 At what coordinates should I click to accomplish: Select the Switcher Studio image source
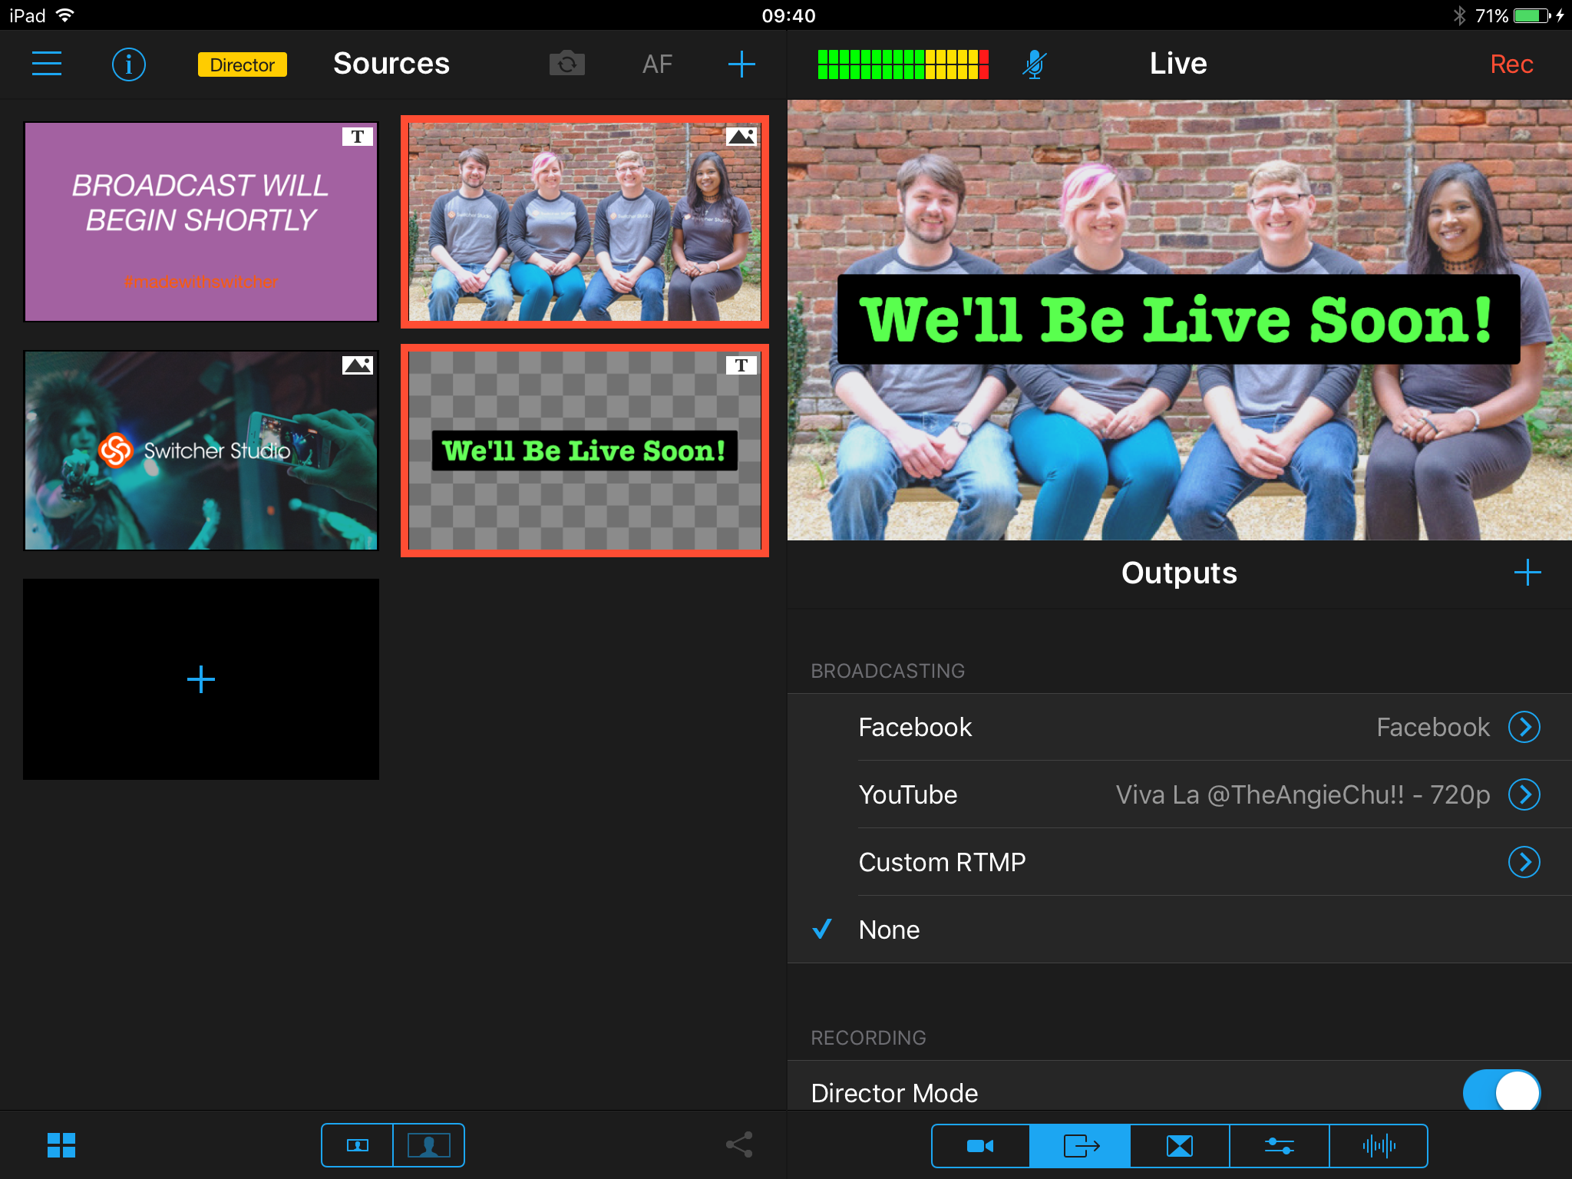point(201,451)
